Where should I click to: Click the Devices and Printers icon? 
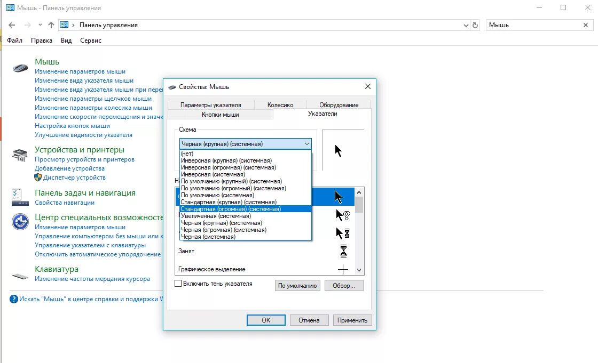[20, 155]
